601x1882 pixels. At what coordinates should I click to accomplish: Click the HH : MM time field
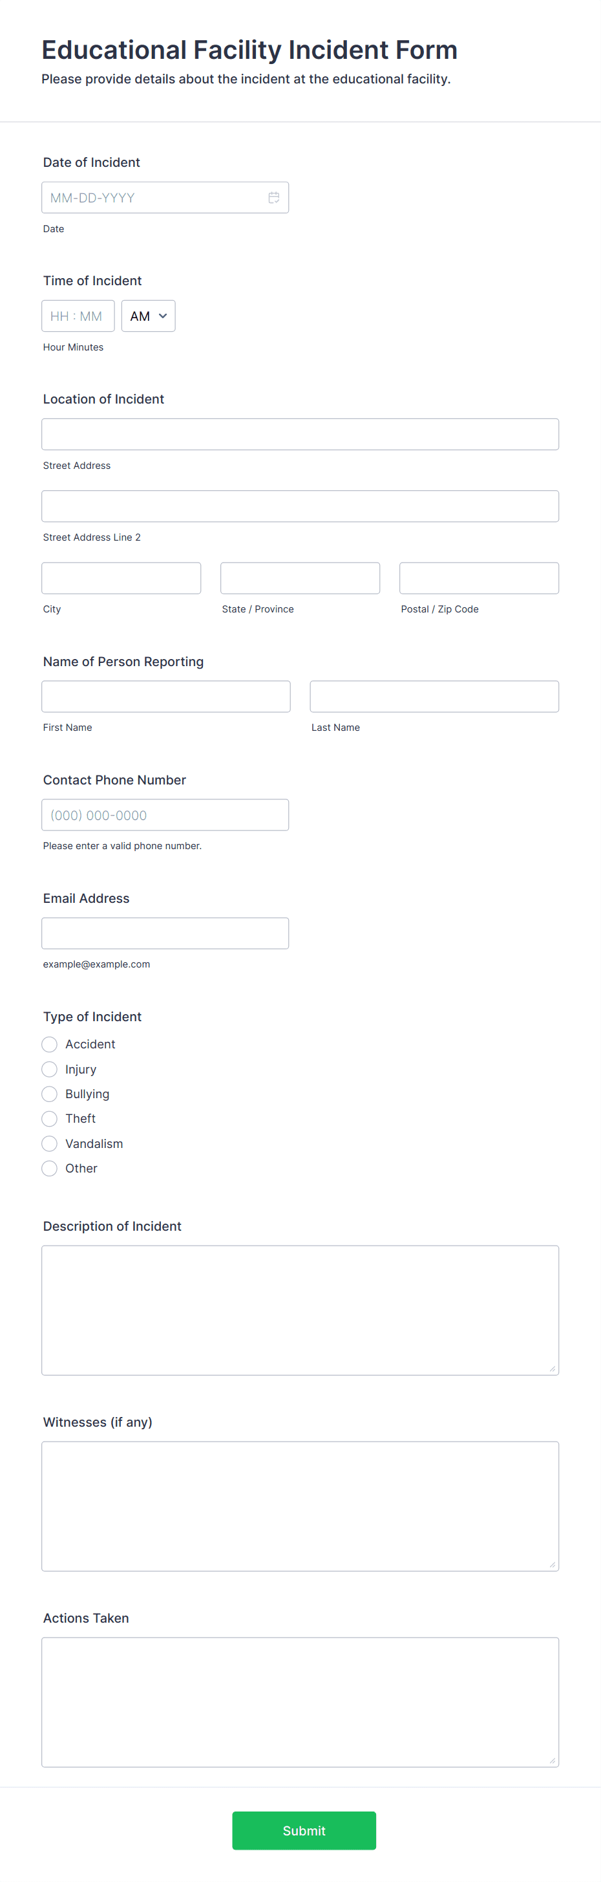coord(78,316)
